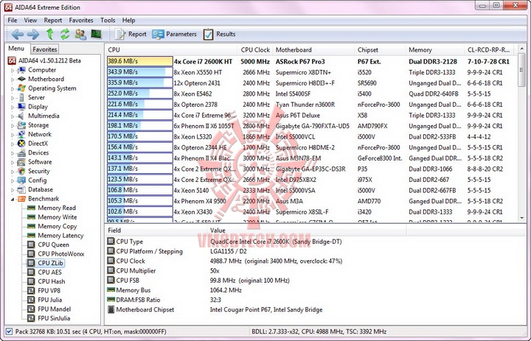
Task: Click the results list scroll-down arrow
Action: coord(521,218)
